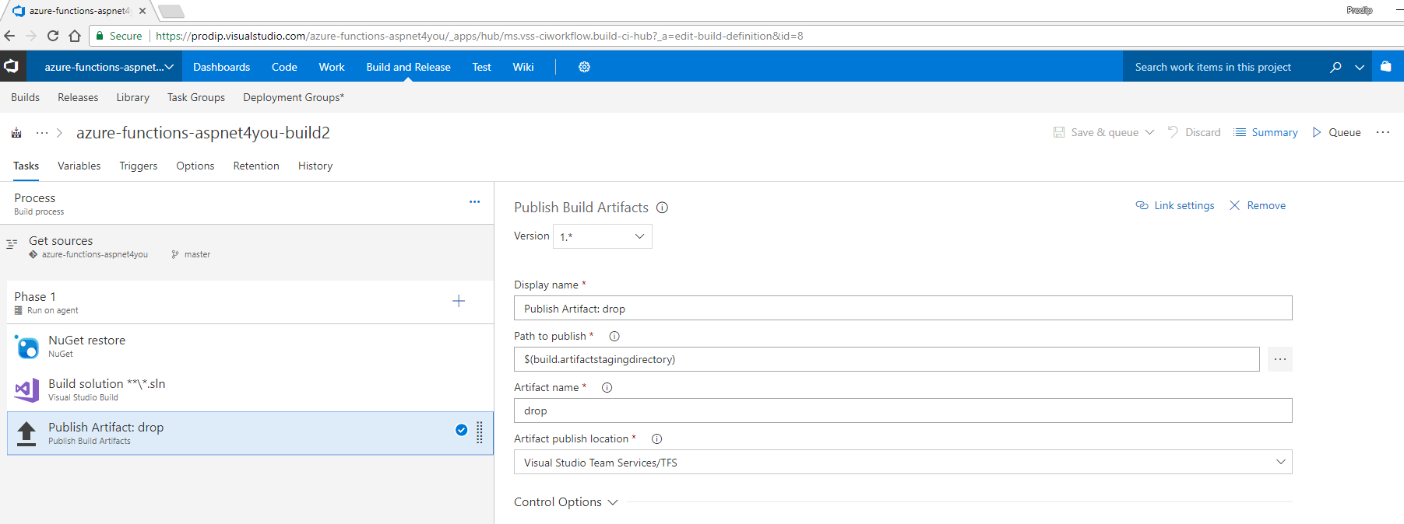Viewport: 1404px width, 524px height.
Task: Show info for Publish Build Artifacts title
Action: (x=662, y=208)
